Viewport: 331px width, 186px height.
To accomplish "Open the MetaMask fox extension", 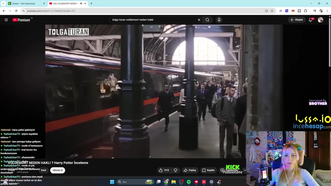I will pos(293,11).
